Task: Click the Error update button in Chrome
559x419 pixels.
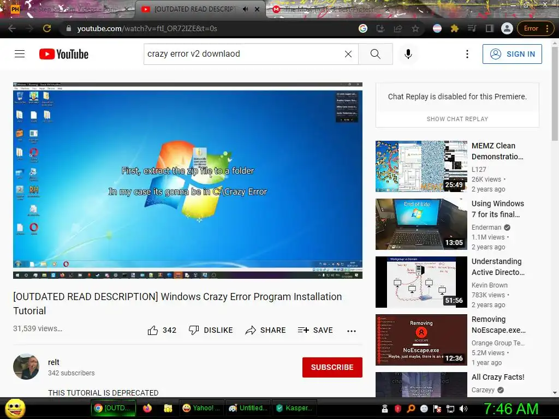Action: click(535, 28)
